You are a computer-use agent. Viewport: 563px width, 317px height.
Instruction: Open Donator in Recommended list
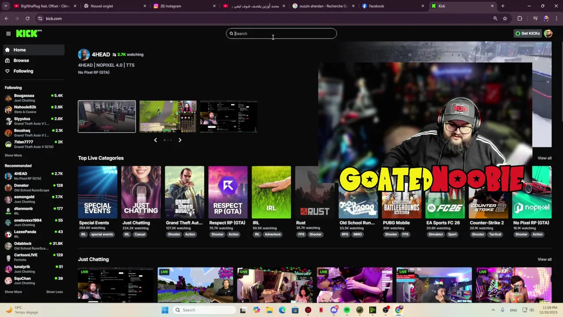coord(34,188)
